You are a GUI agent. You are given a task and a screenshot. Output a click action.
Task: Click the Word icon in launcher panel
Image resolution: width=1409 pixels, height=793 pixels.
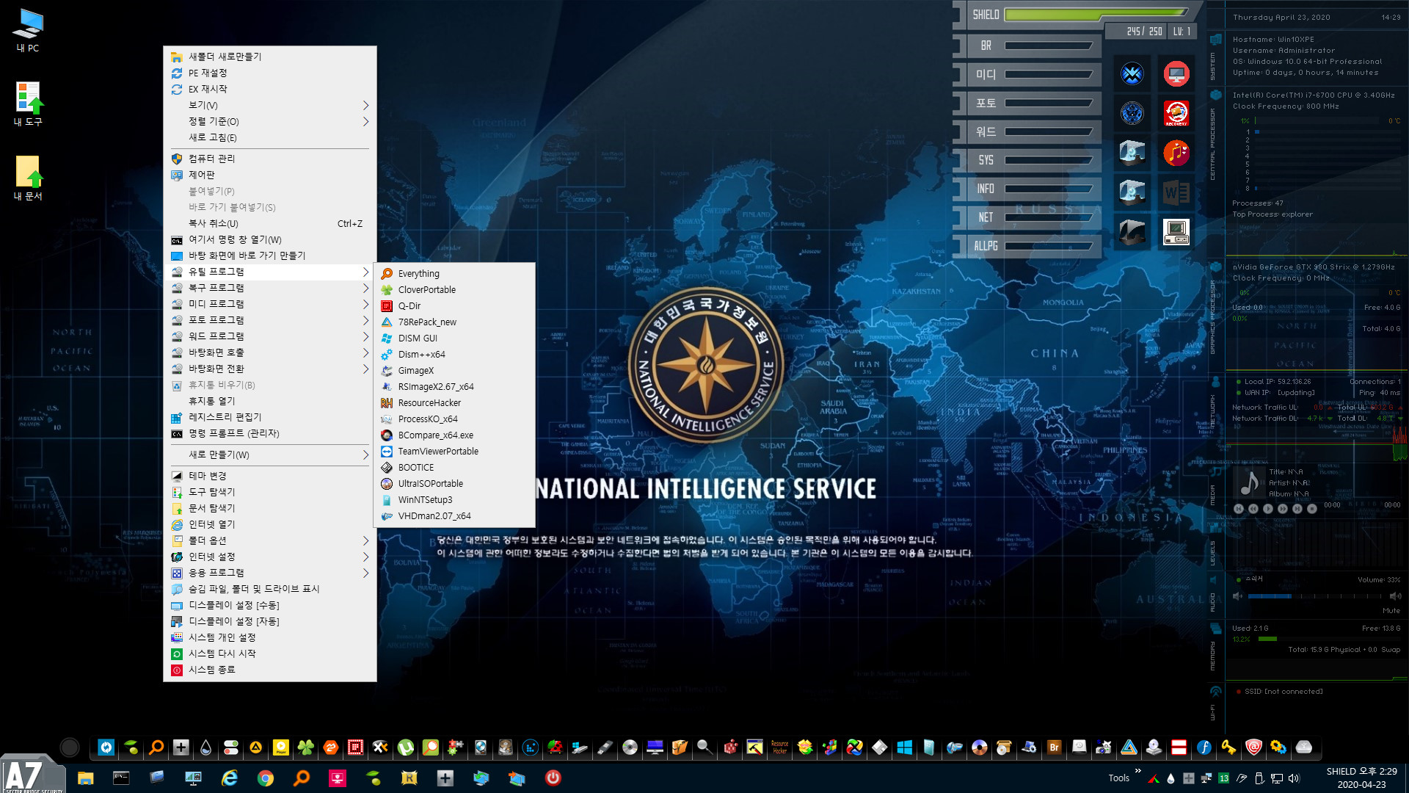(1176, 192)
